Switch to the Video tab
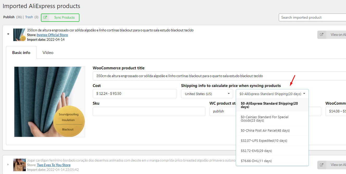The width and height of the screenshot is (346, 174). tap(48, 52)
